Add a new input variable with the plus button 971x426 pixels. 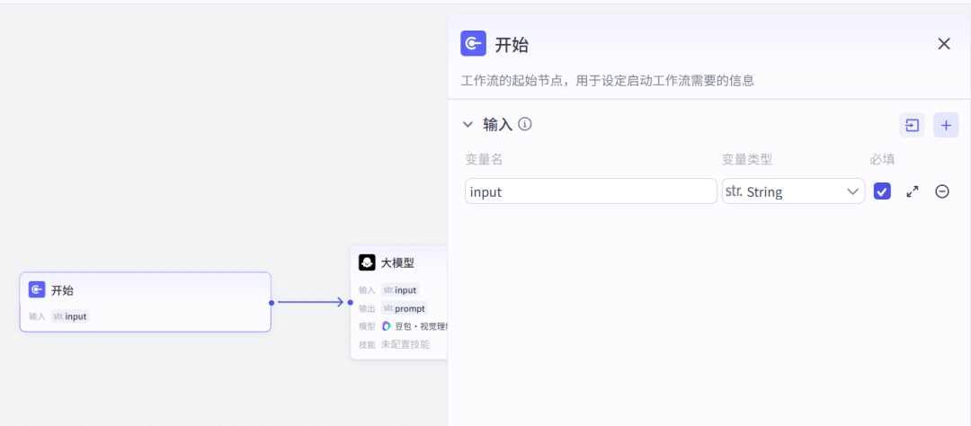946,125
